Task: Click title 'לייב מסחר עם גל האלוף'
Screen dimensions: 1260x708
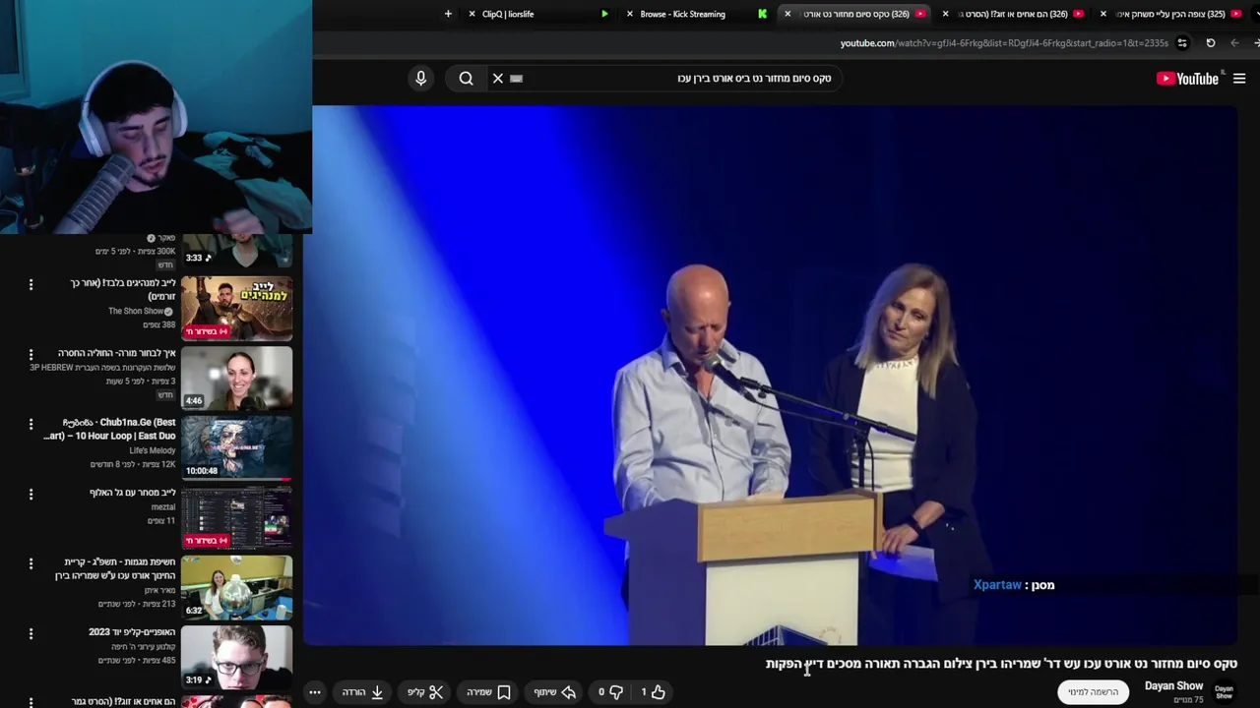Action: click(133, 493)
